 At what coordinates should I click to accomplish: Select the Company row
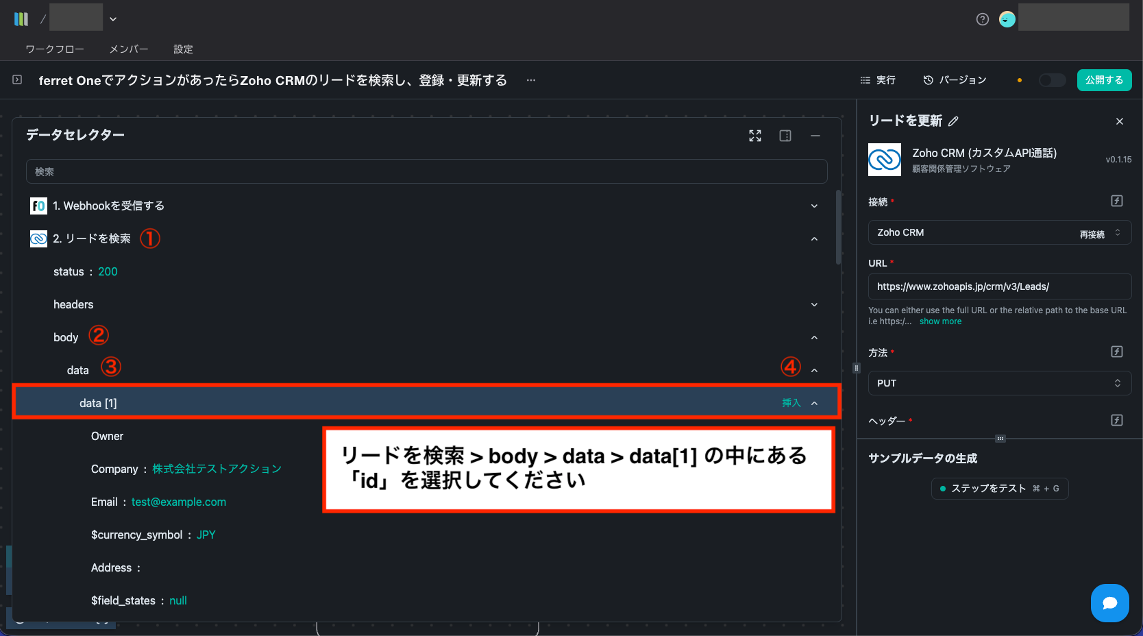pyautogui.click(x=426, y=469)
